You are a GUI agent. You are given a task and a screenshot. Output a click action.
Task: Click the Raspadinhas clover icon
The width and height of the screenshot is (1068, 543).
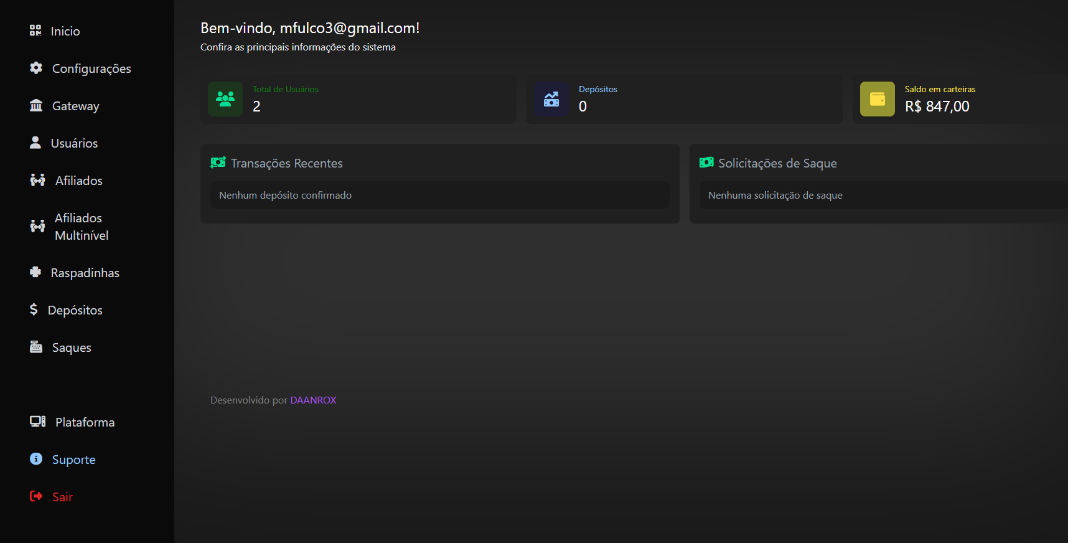click(x=35, y=272)
